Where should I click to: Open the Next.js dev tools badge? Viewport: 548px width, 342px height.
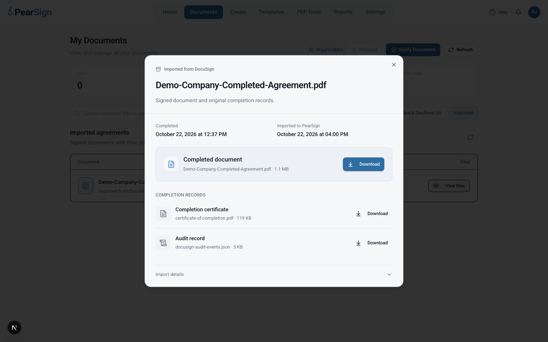14,328
